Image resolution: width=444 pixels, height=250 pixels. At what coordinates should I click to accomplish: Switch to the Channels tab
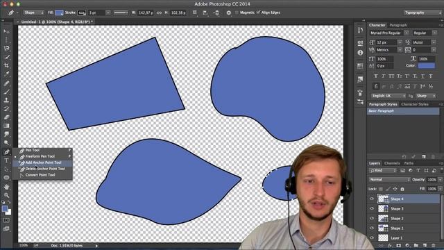392,163
